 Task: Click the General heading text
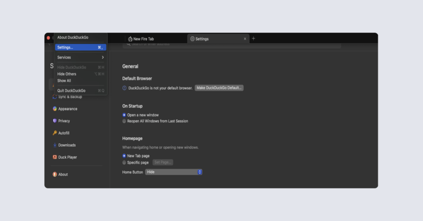[x=130, y=66]
